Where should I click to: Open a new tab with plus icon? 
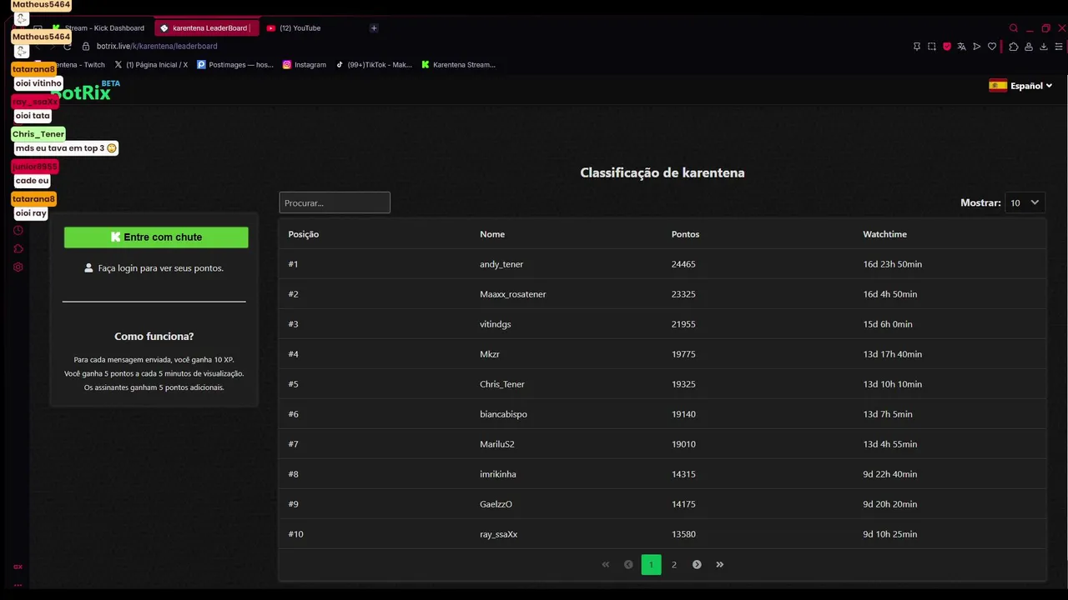click(374, 28)
